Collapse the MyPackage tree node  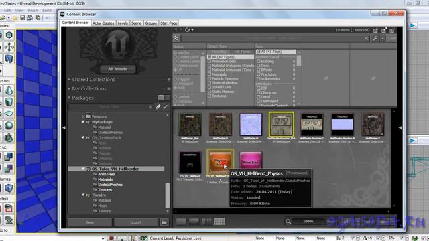pyautogui.click(x=82, y=122)
